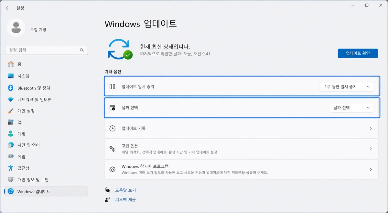Open the 시스템 settings category
388x213 pixels.
point(46,76)
